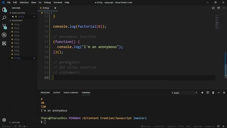Open the Edit menu
The height and width of the screenshot is (128, 227).
(15, 2)
